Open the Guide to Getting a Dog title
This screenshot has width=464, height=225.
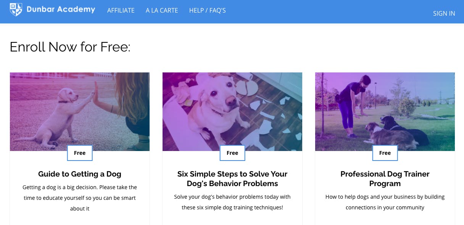80,174
